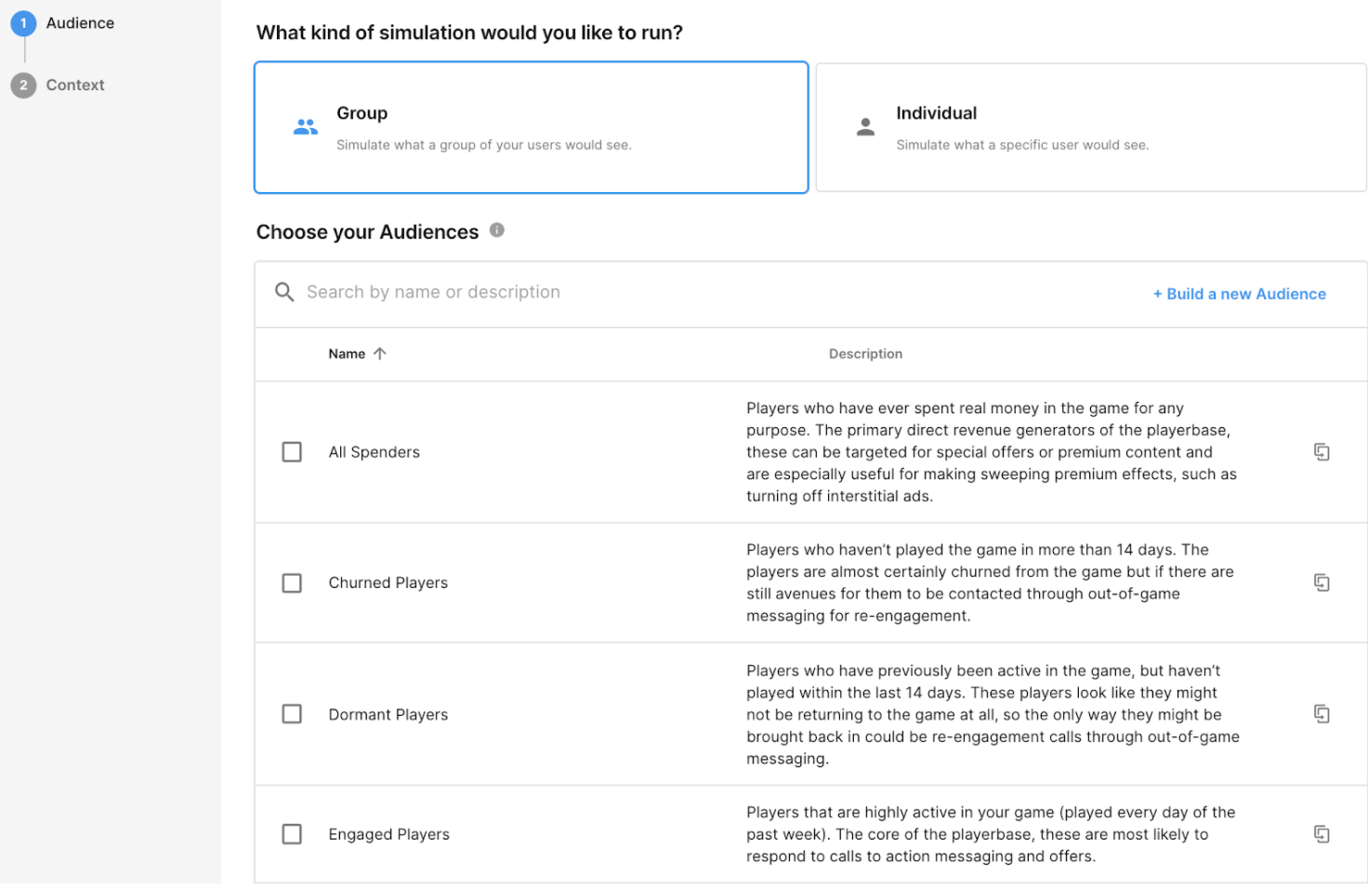Open the Context step

pos(74,85)
